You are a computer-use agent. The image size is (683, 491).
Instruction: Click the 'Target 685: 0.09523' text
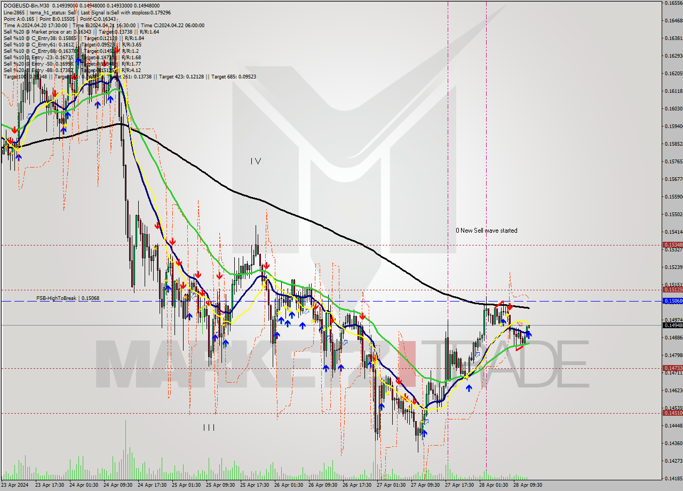click(234, 76)
